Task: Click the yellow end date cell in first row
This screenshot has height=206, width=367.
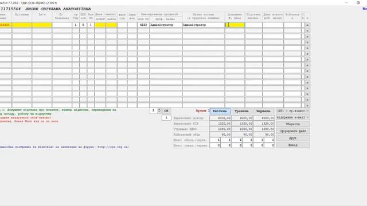Action: pyautogui.click(x=111, y=25)
